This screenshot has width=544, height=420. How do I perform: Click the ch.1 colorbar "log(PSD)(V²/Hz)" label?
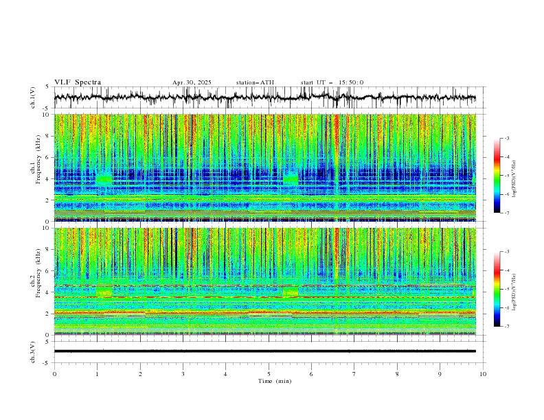coord(514,179)
